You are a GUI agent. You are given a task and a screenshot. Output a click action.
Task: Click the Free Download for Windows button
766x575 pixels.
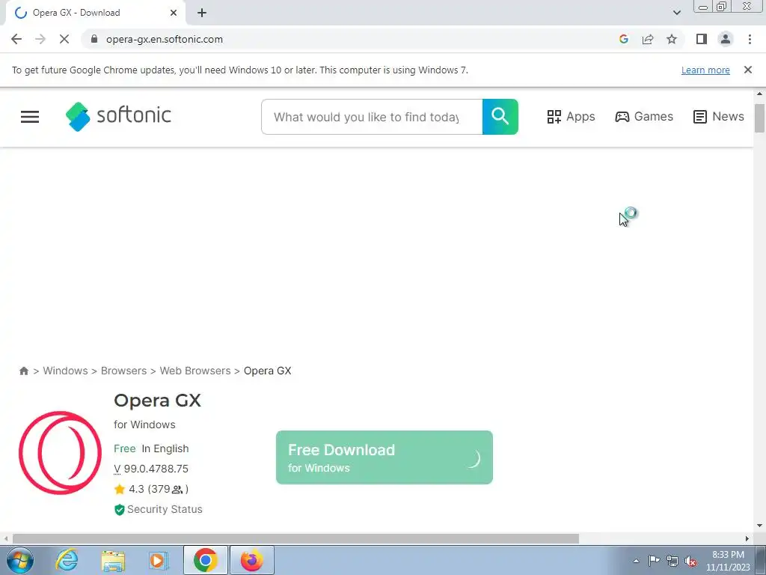point(384,457)
